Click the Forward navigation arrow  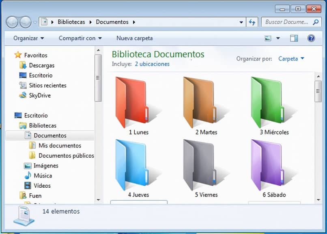26,22
